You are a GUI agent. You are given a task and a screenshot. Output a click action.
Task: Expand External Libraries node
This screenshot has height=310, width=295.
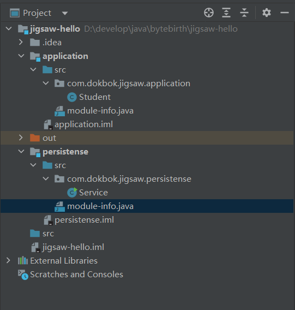(8, 260)
